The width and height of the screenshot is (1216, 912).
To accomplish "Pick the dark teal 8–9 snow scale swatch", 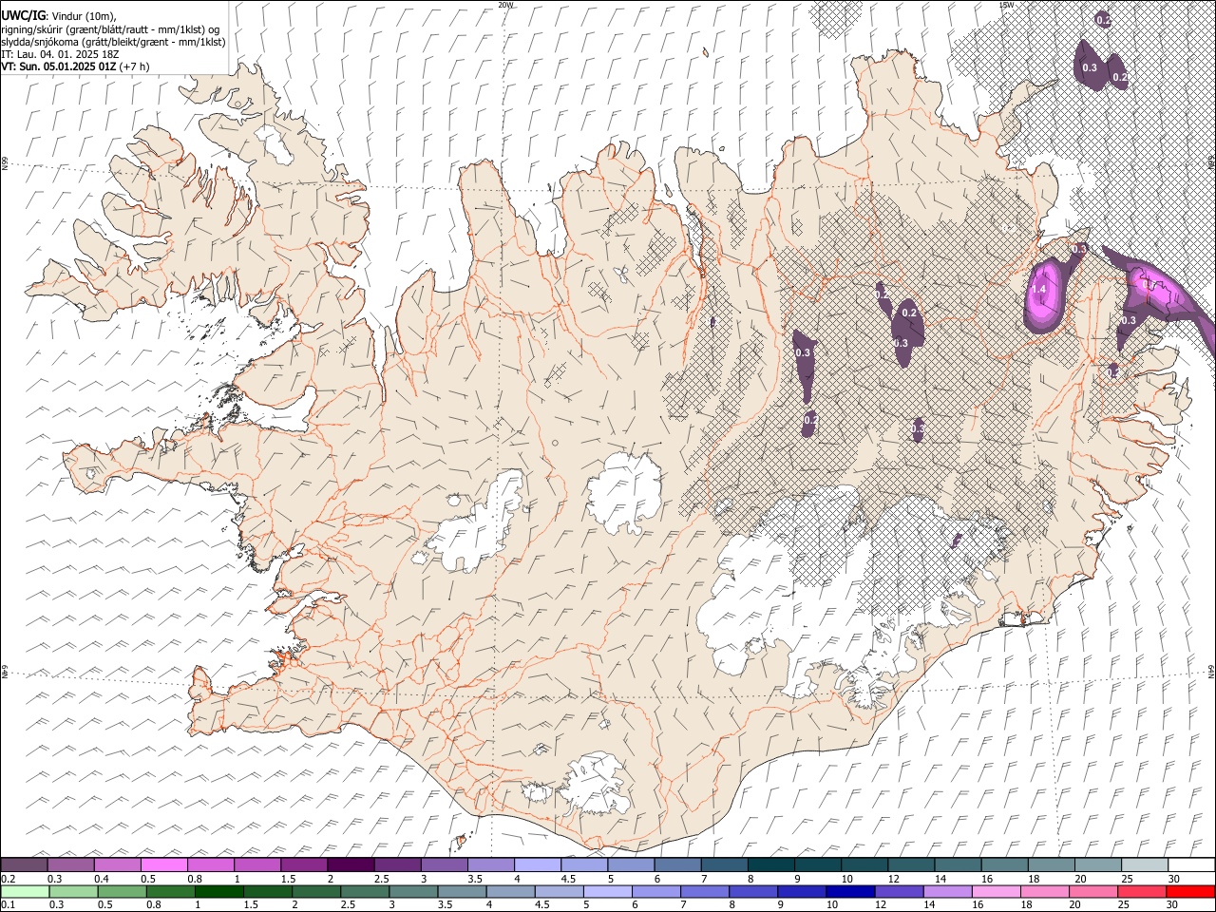I will pos(771,864).
